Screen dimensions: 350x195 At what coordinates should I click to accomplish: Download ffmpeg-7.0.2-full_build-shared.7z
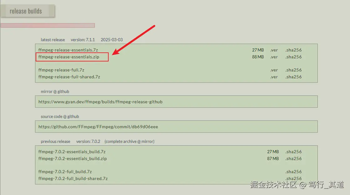(x=73, y=178)
